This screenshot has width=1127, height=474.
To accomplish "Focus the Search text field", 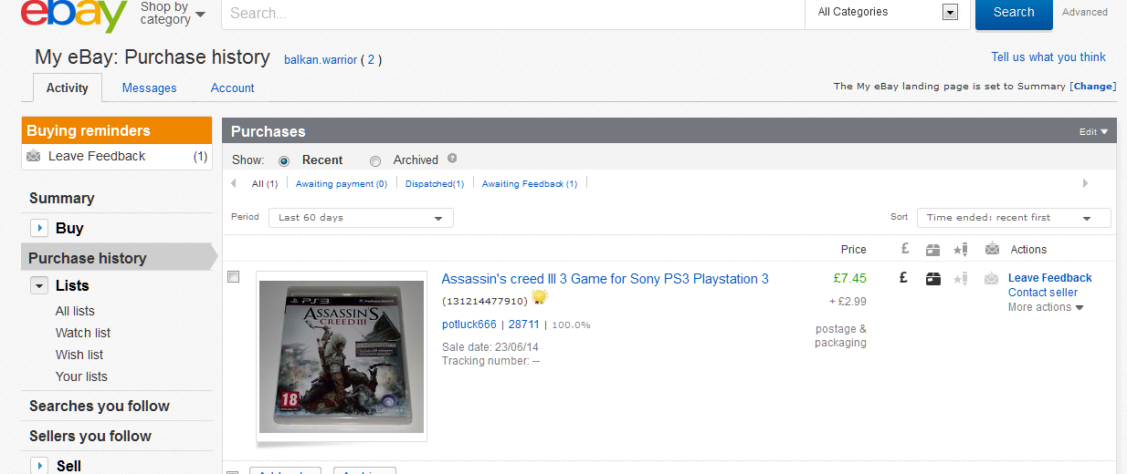I will click(x=512, y=14).
